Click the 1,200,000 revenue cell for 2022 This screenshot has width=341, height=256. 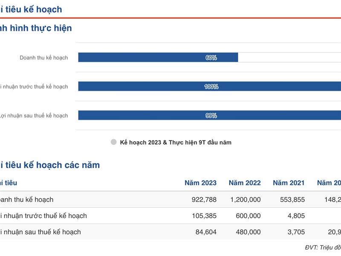245,200
